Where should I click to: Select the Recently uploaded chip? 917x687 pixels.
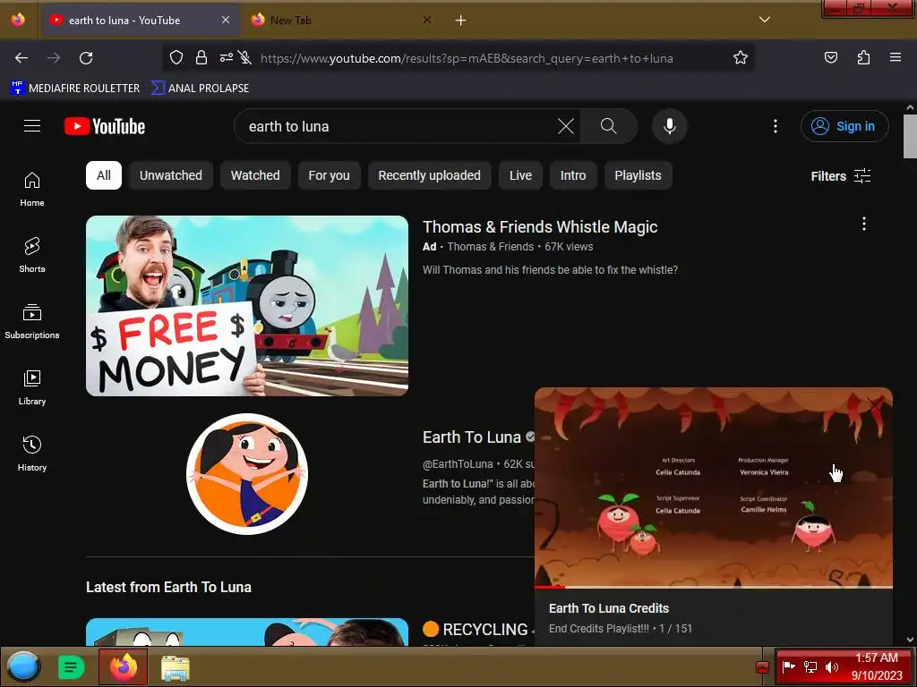(x=429, y=175)
